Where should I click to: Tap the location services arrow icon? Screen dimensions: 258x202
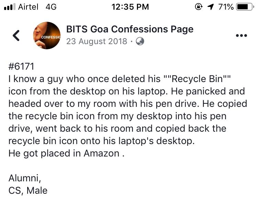pos(211,7)
